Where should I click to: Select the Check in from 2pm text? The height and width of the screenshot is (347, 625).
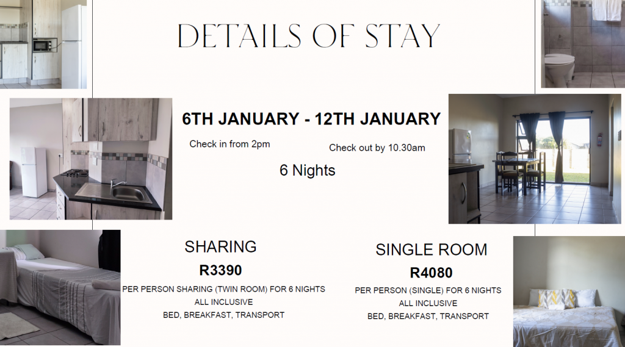click(229, 144)
